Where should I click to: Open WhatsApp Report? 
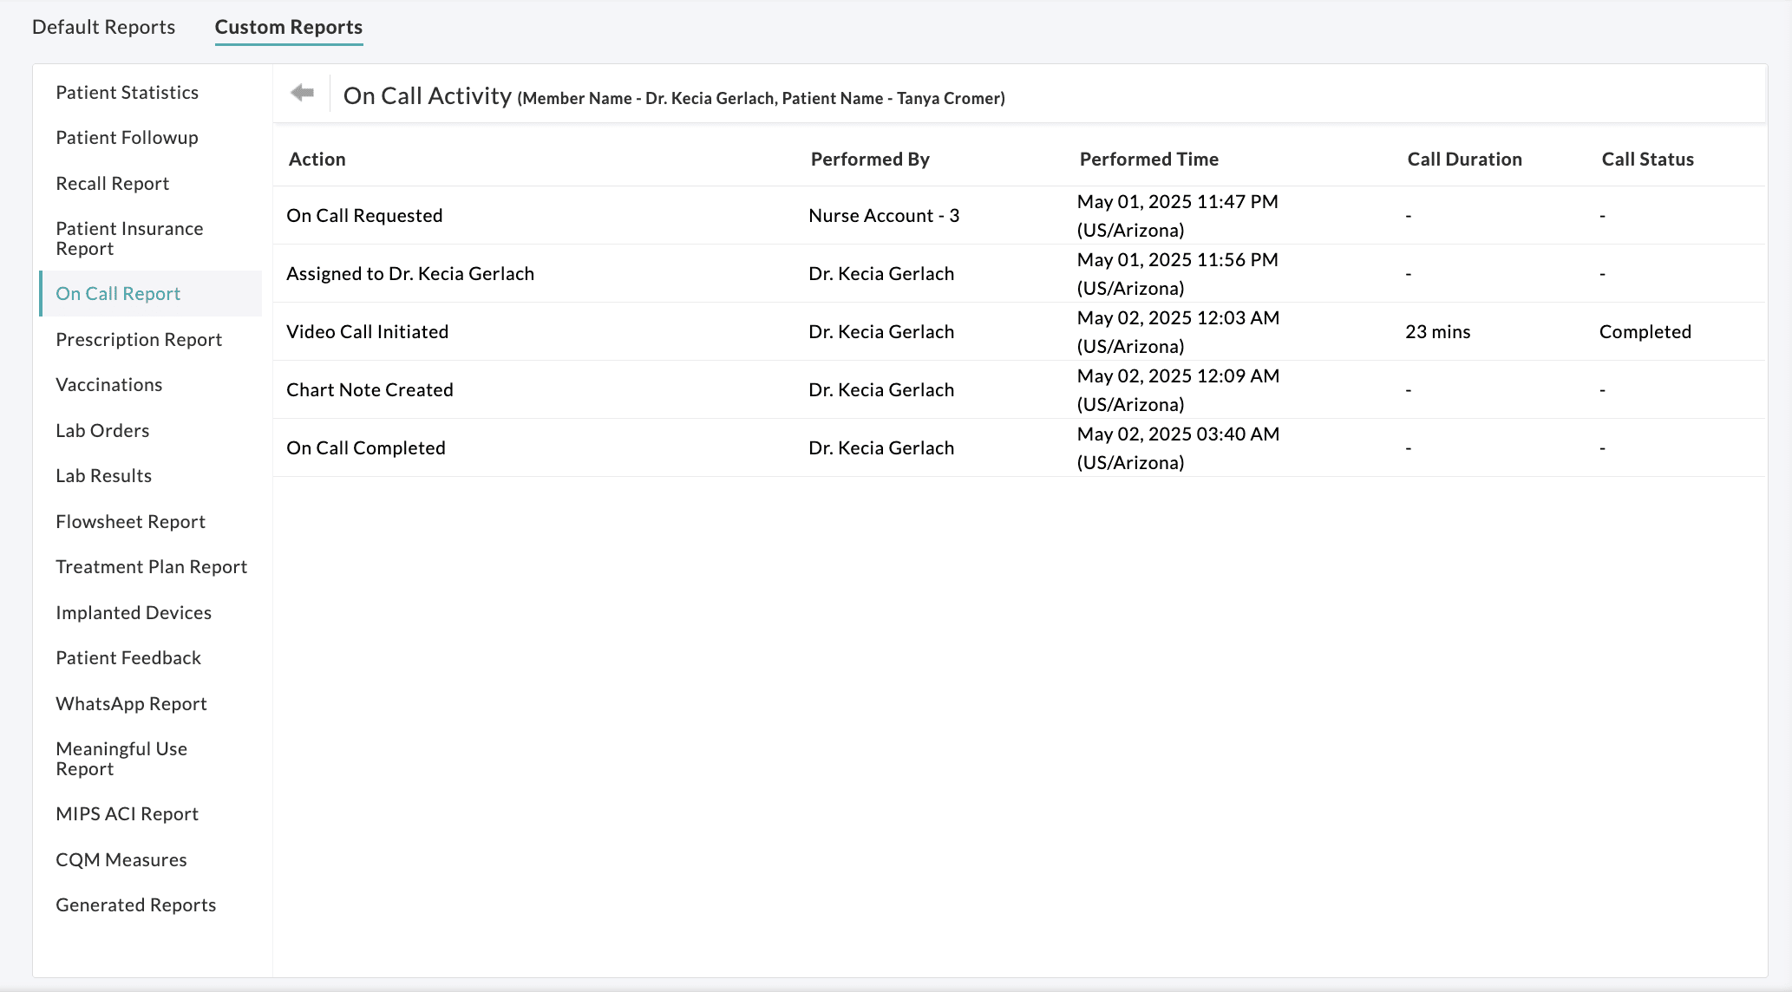(x=131, y=704)
